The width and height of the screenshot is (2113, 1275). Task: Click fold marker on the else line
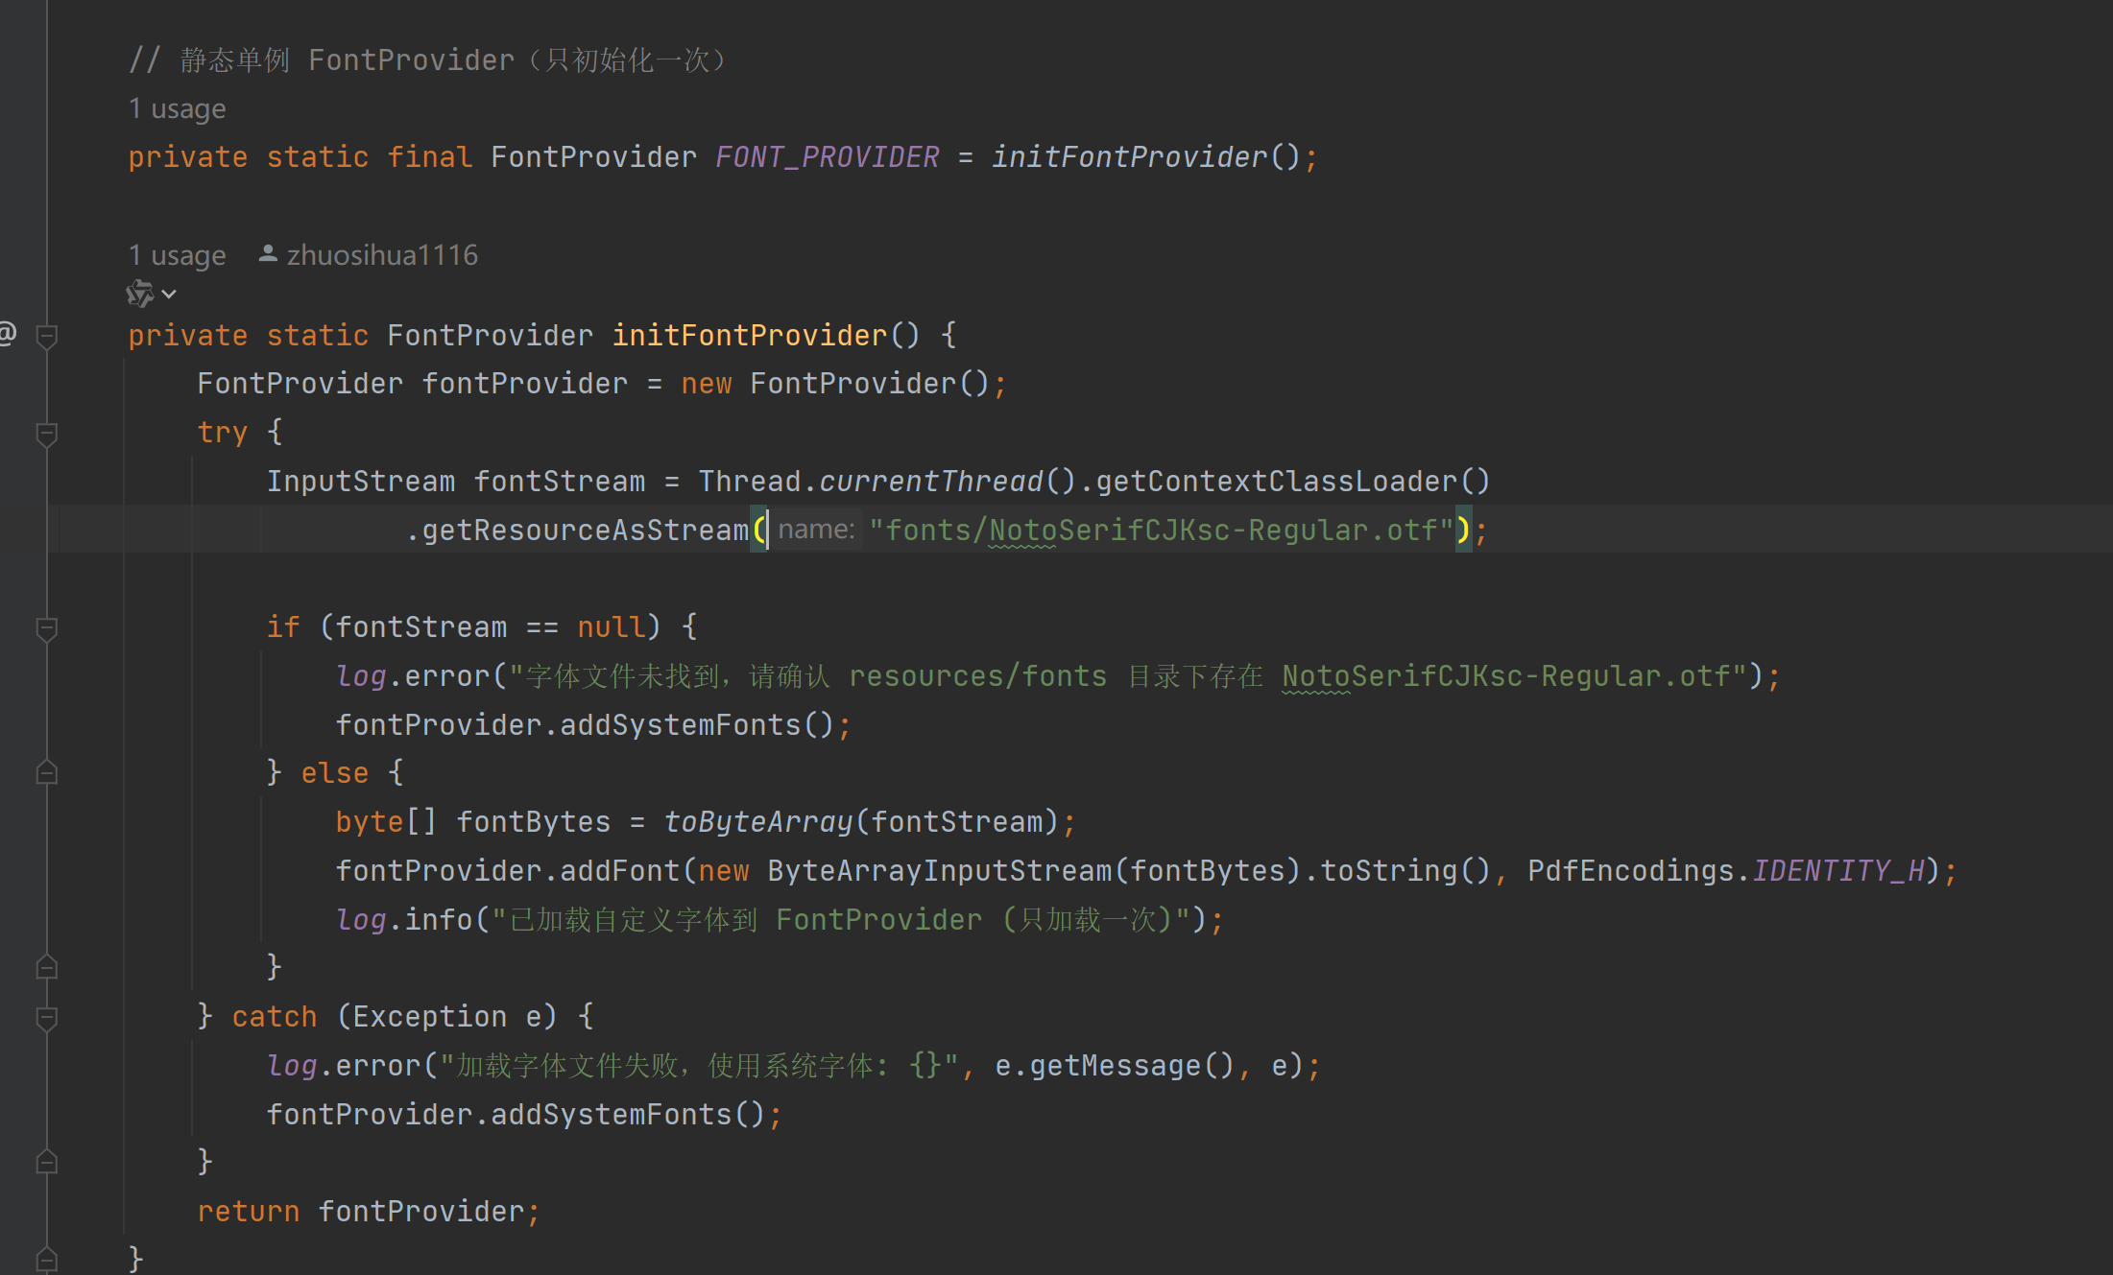[46, 773]
